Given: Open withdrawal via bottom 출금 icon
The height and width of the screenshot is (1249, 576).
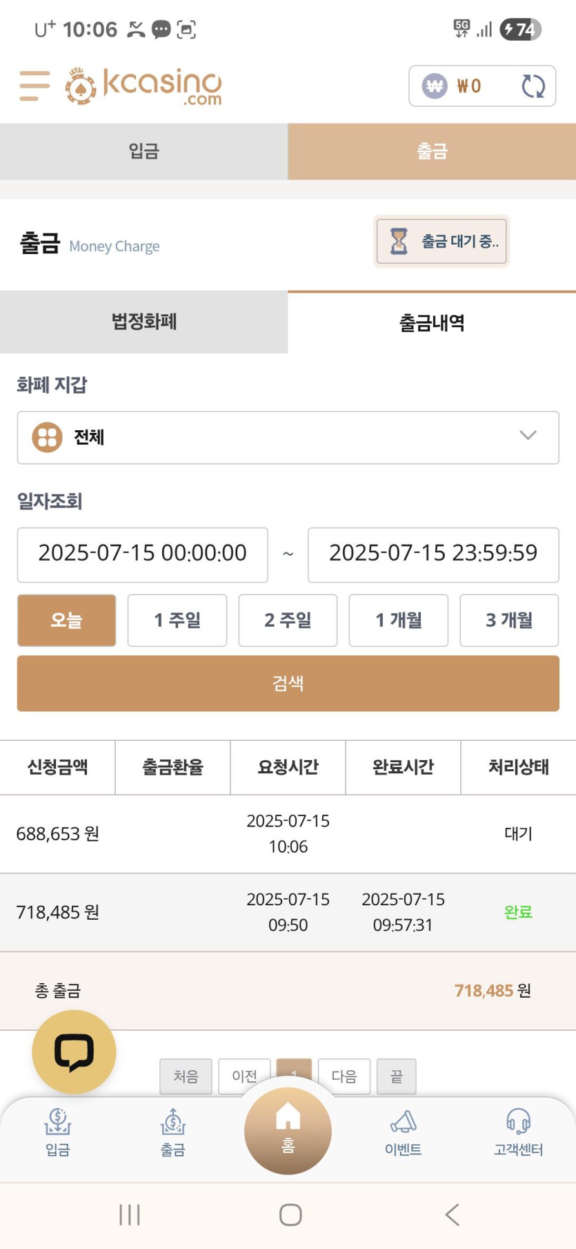Looking at the screenshot, I should coord(172,1132).
